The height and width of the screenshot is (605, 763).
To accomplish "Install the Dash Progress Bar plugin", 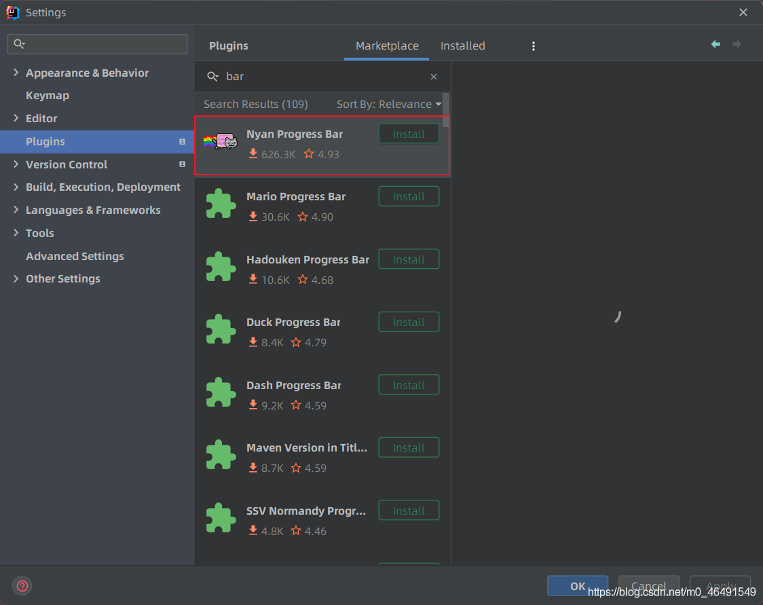I will click(409, 385).
